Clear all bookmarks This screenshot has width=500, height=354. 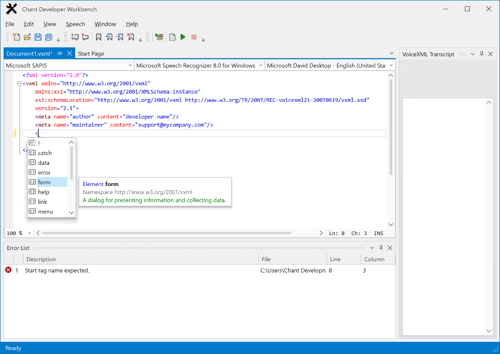coord(131,37)
